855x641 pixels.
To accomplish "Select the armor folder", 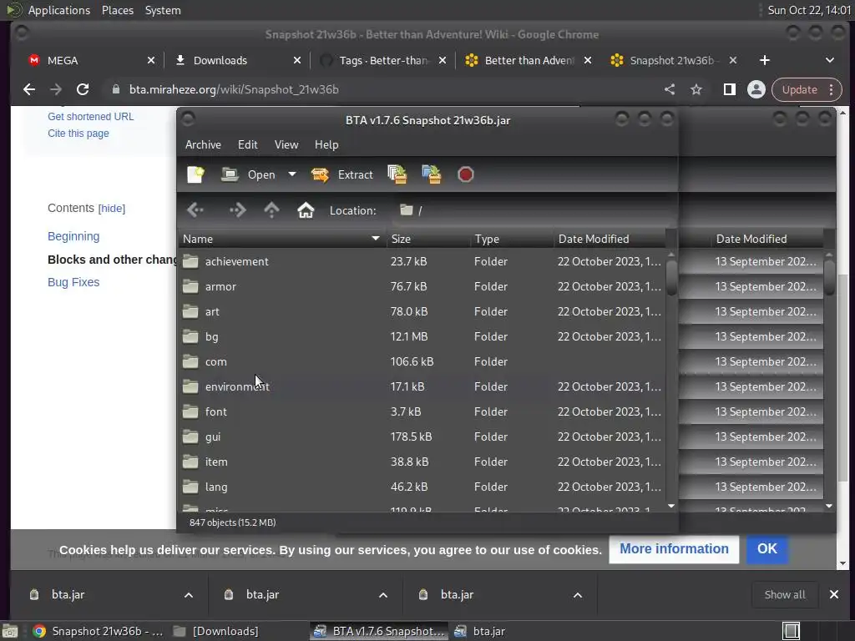I will [x=422, y=287].
